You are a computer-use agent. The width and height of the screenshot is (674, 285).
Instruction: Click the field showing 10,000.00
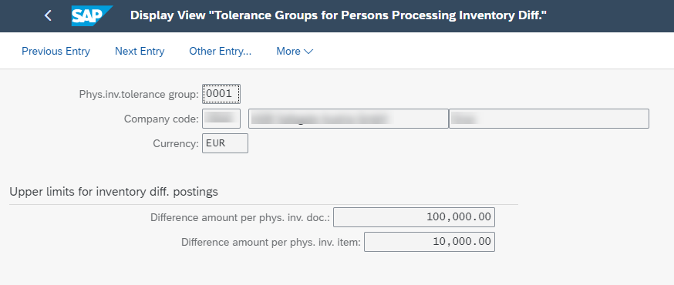pos(430,242)
